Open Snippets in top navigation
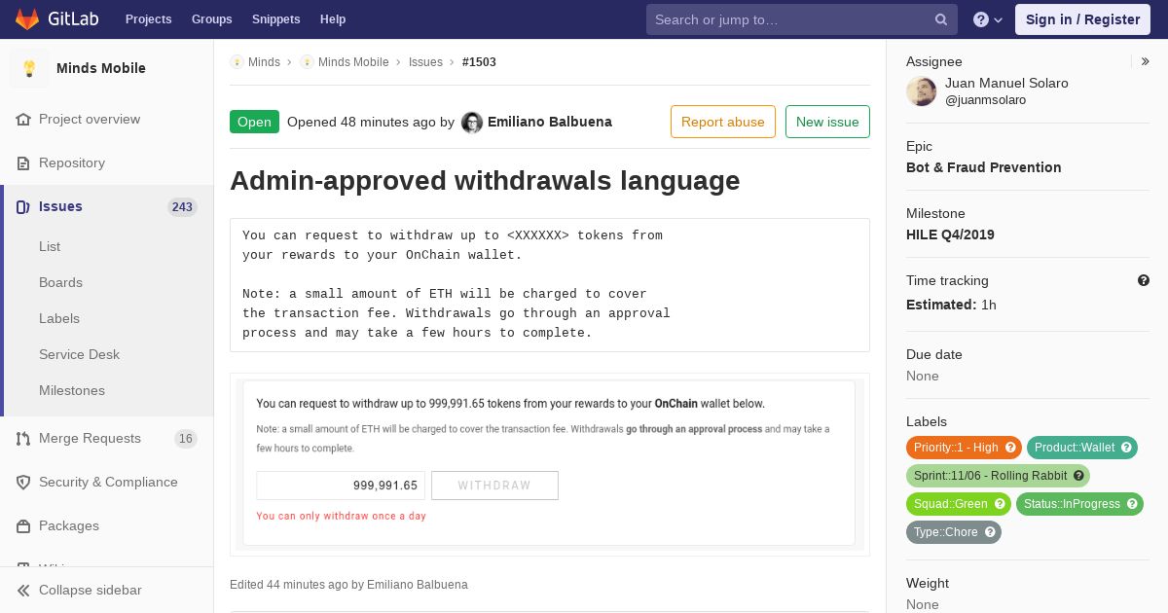This screenshot has width=1168, height=613. [275, 19]
